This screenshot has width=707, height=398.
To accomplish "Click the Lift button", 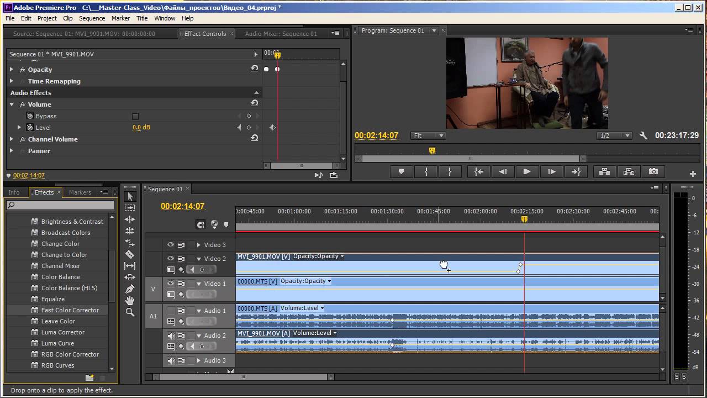I will click(604, 172).
